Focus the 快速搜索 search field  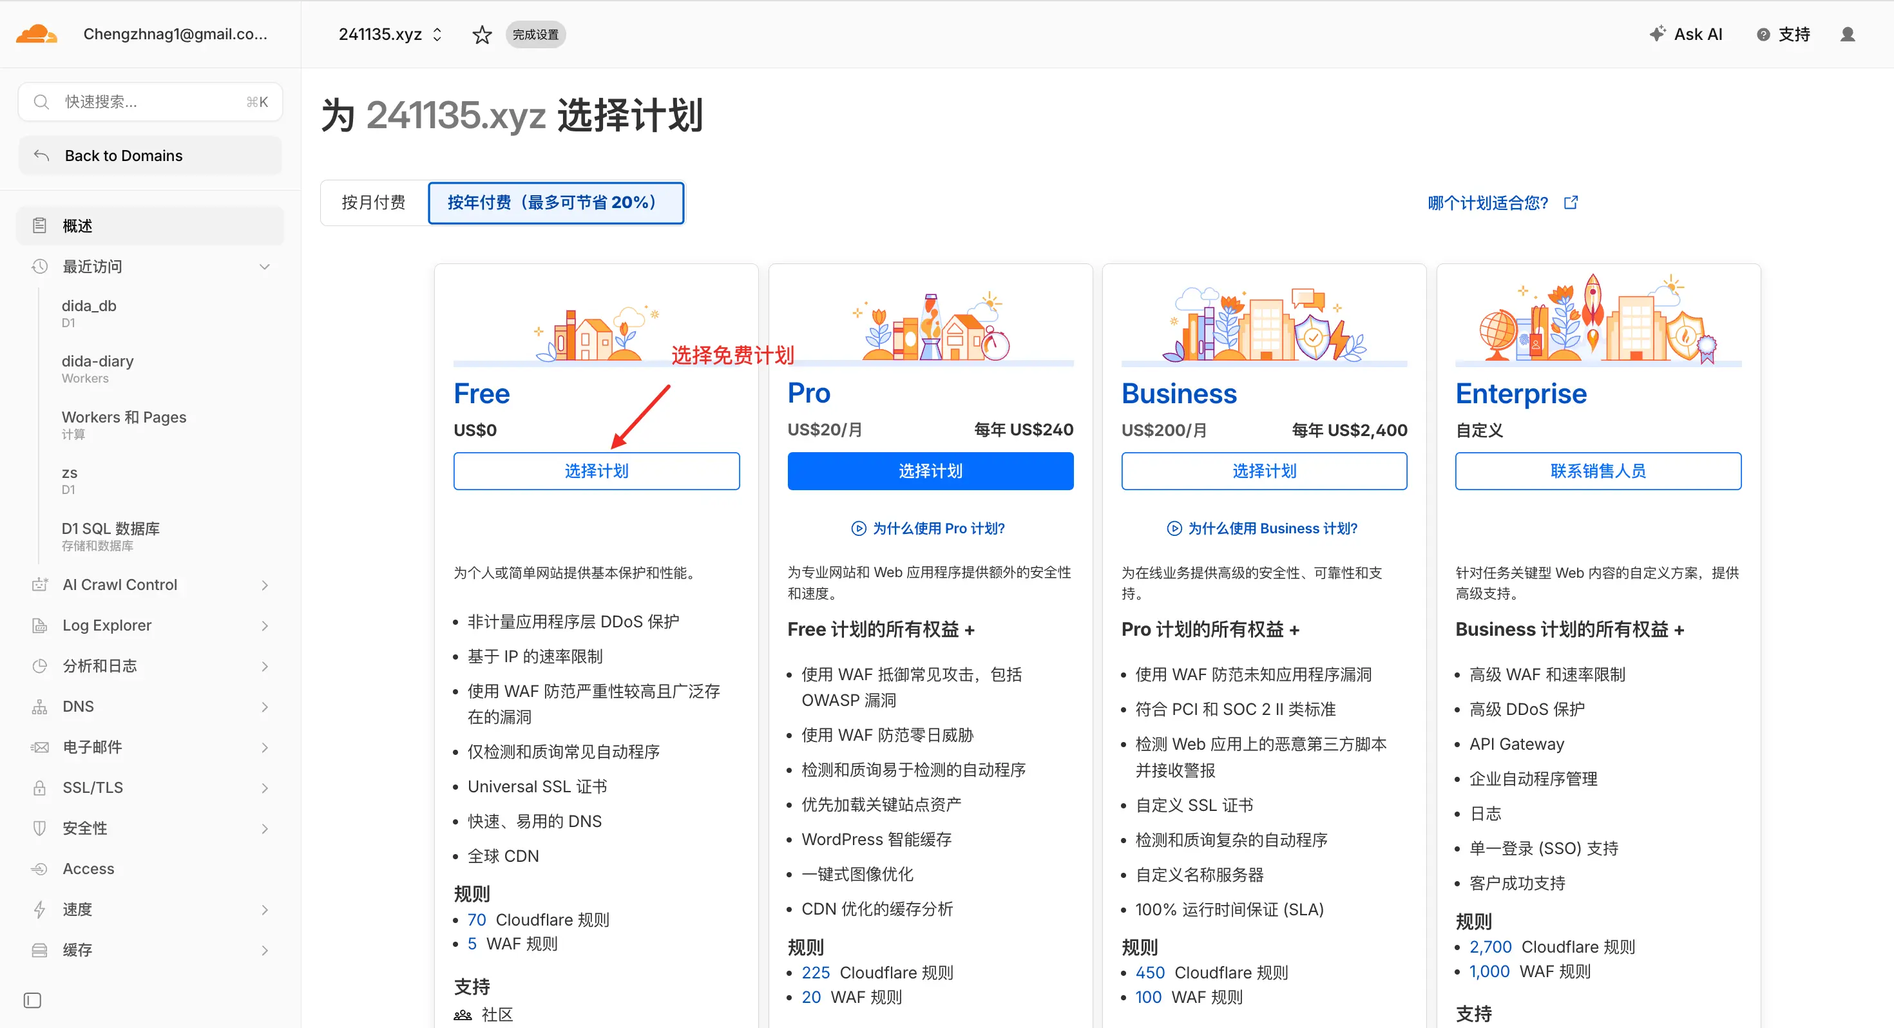[x=151, y=102]
